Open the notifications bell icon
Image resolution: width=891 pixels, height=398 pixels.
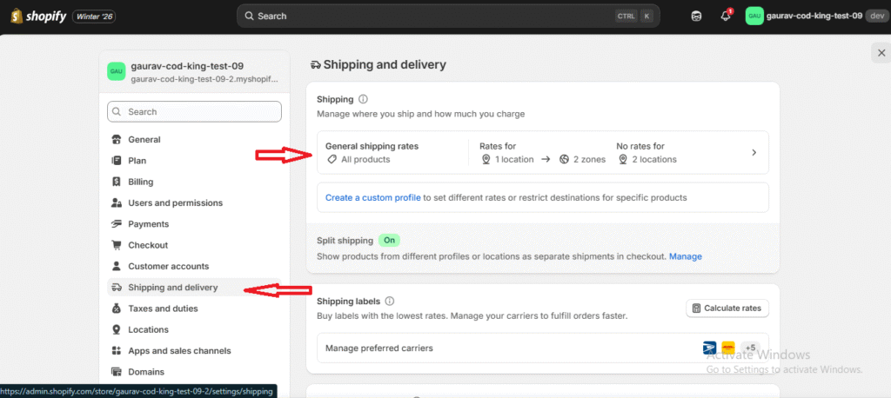725,16
